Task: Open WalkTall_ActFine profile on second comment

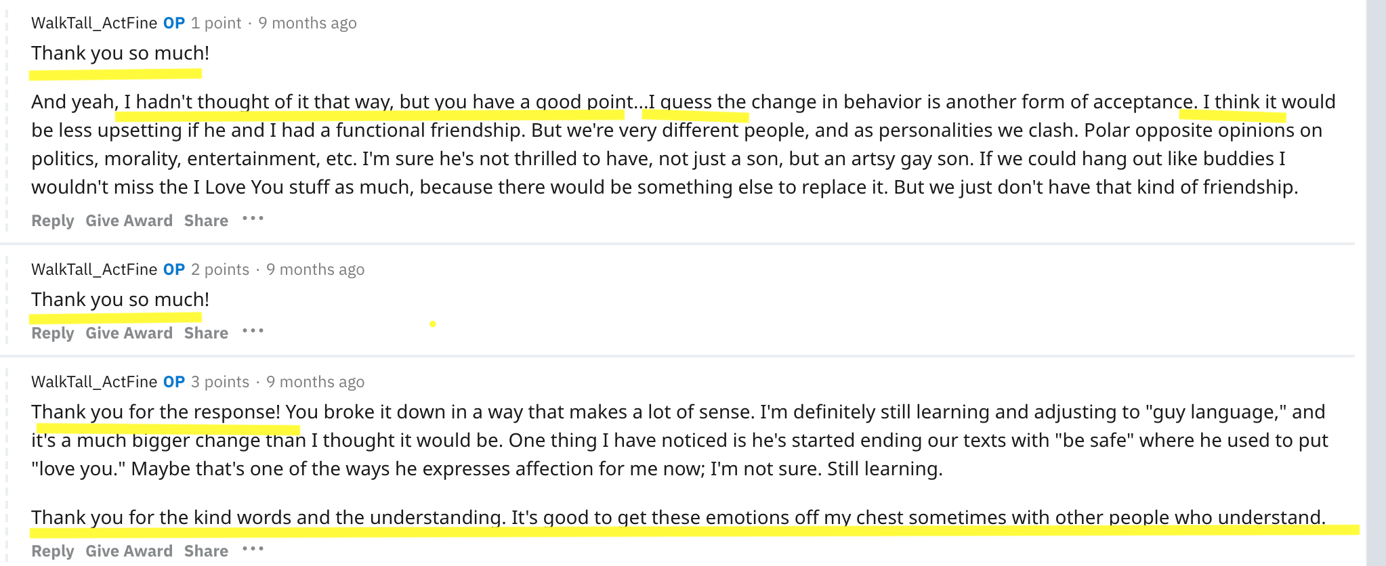Action: point(94,269)
